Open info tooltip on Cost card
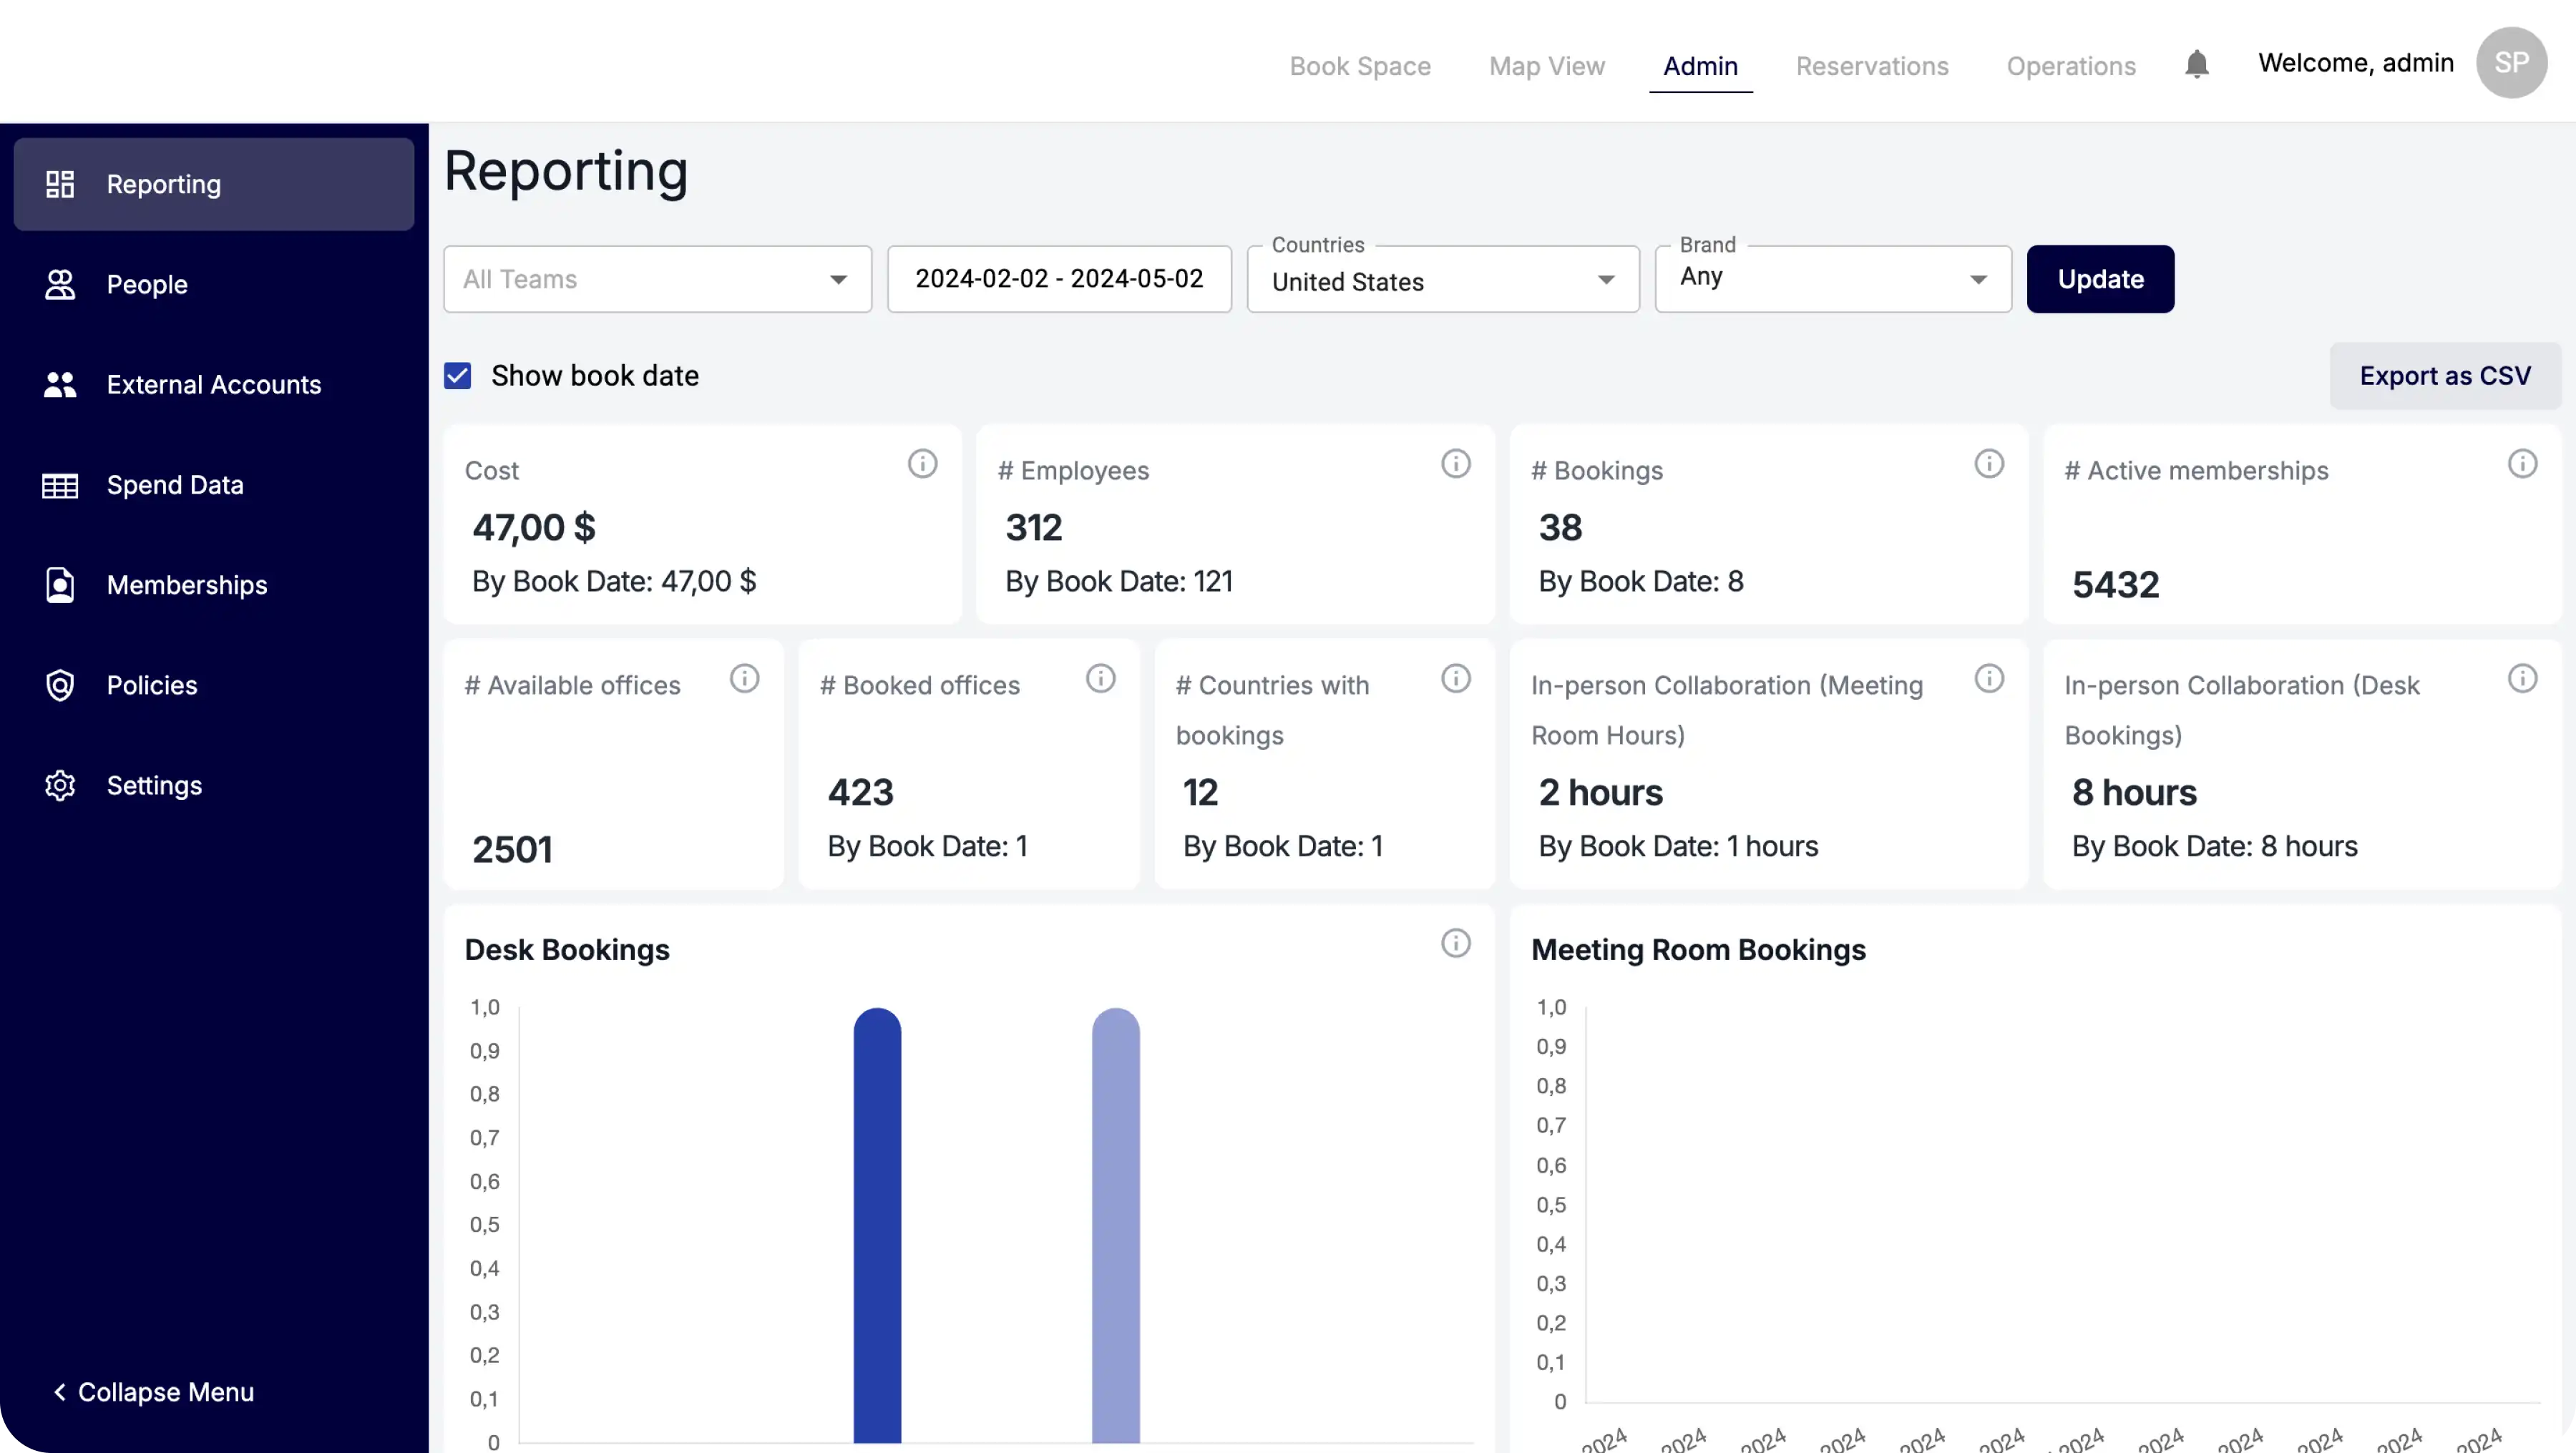2576x1453 pixels. click(x=922, y=464)
